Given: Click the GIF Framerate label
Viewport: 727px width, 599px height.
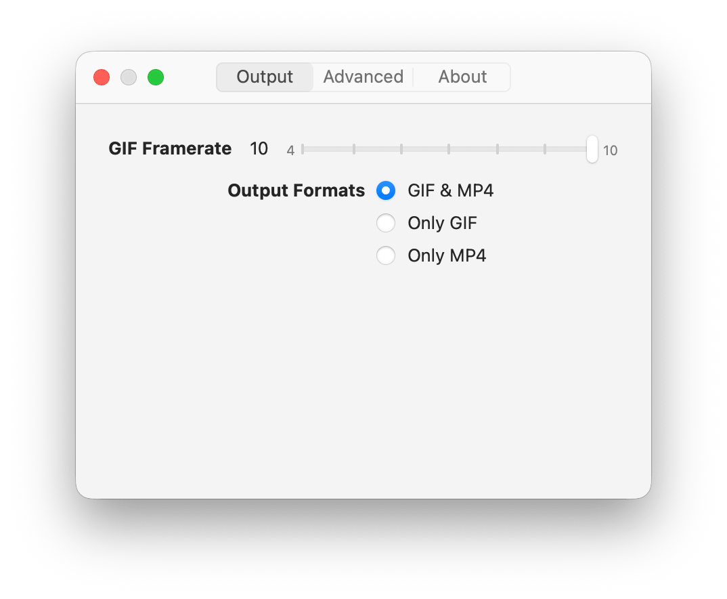Looking at the screenshot, I should [x=170, y=149].
